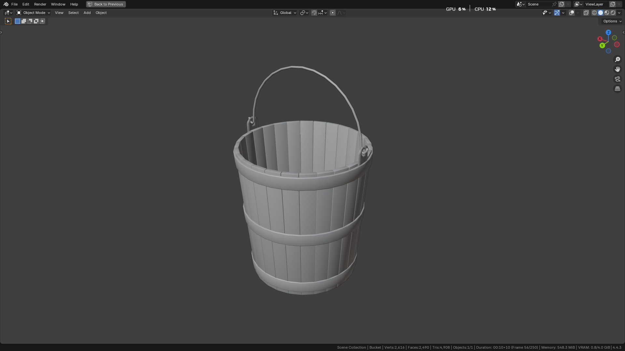Open the Global transform orientation dropdown
Screen dimensions: 625x351
click(x=285, y=13)
